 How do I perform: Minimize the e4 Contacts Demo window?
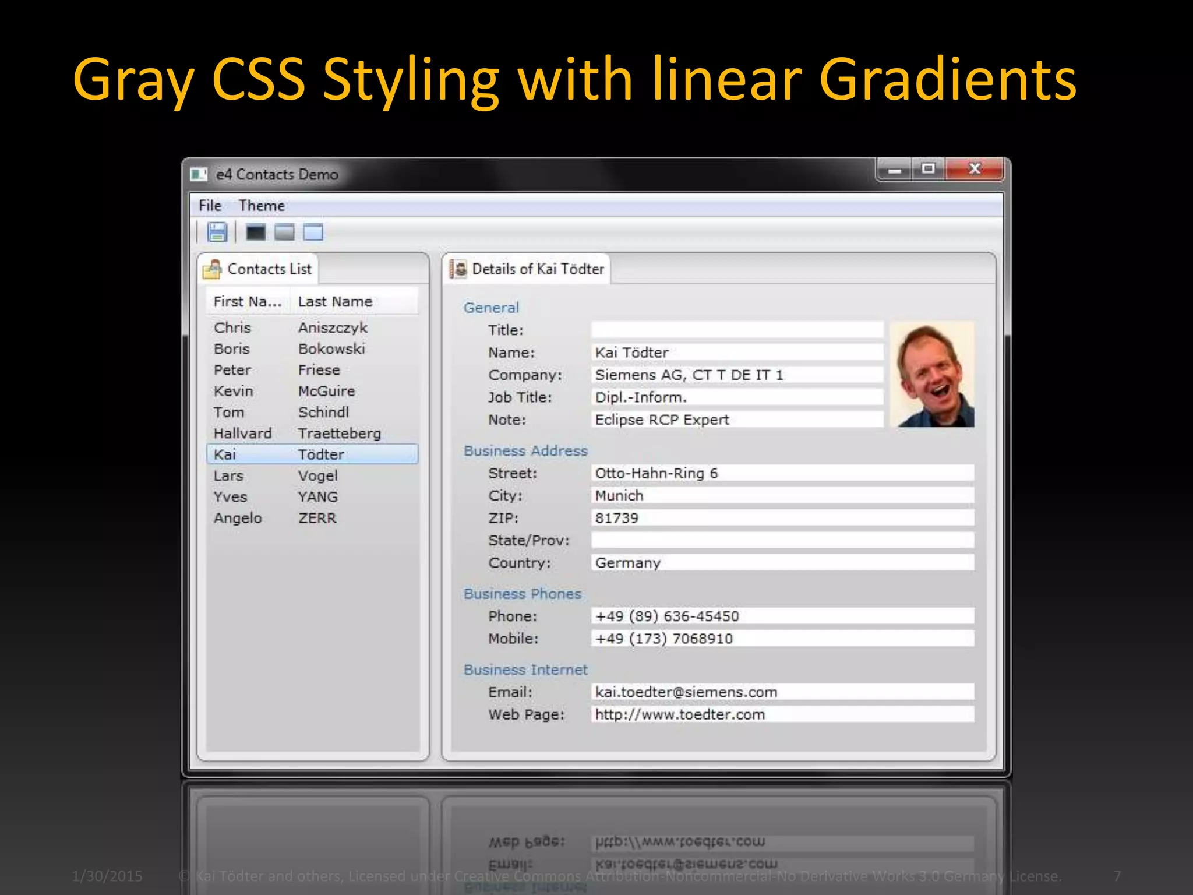click(x=894, y=170)
